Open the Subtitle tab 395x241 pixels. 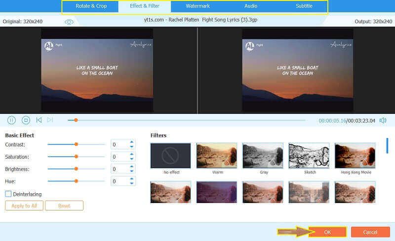pyautogui.click(x=304, y=6)
